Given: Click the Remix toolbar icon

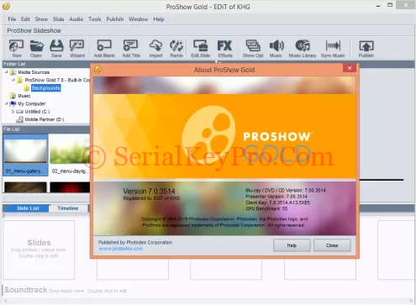Looking at the screenshot, I should (x=176, y=49).
